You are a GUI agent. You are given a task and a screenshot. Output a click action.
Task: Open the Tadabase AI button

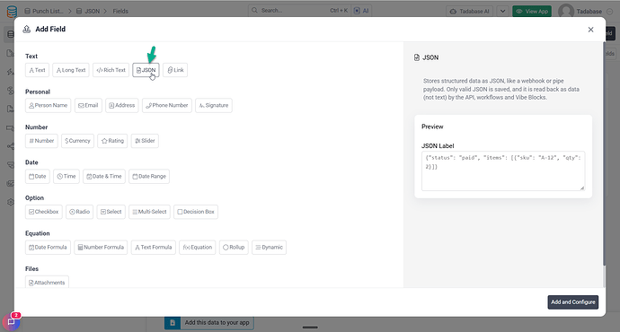point(470,11)
